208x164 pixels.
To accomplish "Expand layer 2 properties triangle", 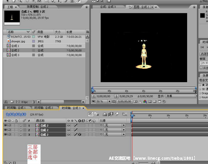I will (21, 130).
